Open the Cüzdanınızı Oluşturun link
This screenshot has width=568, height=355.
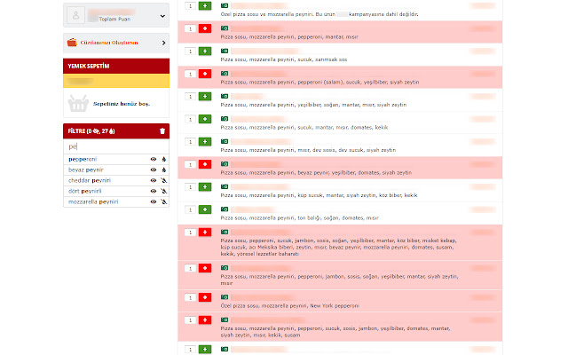coord(109,43)
